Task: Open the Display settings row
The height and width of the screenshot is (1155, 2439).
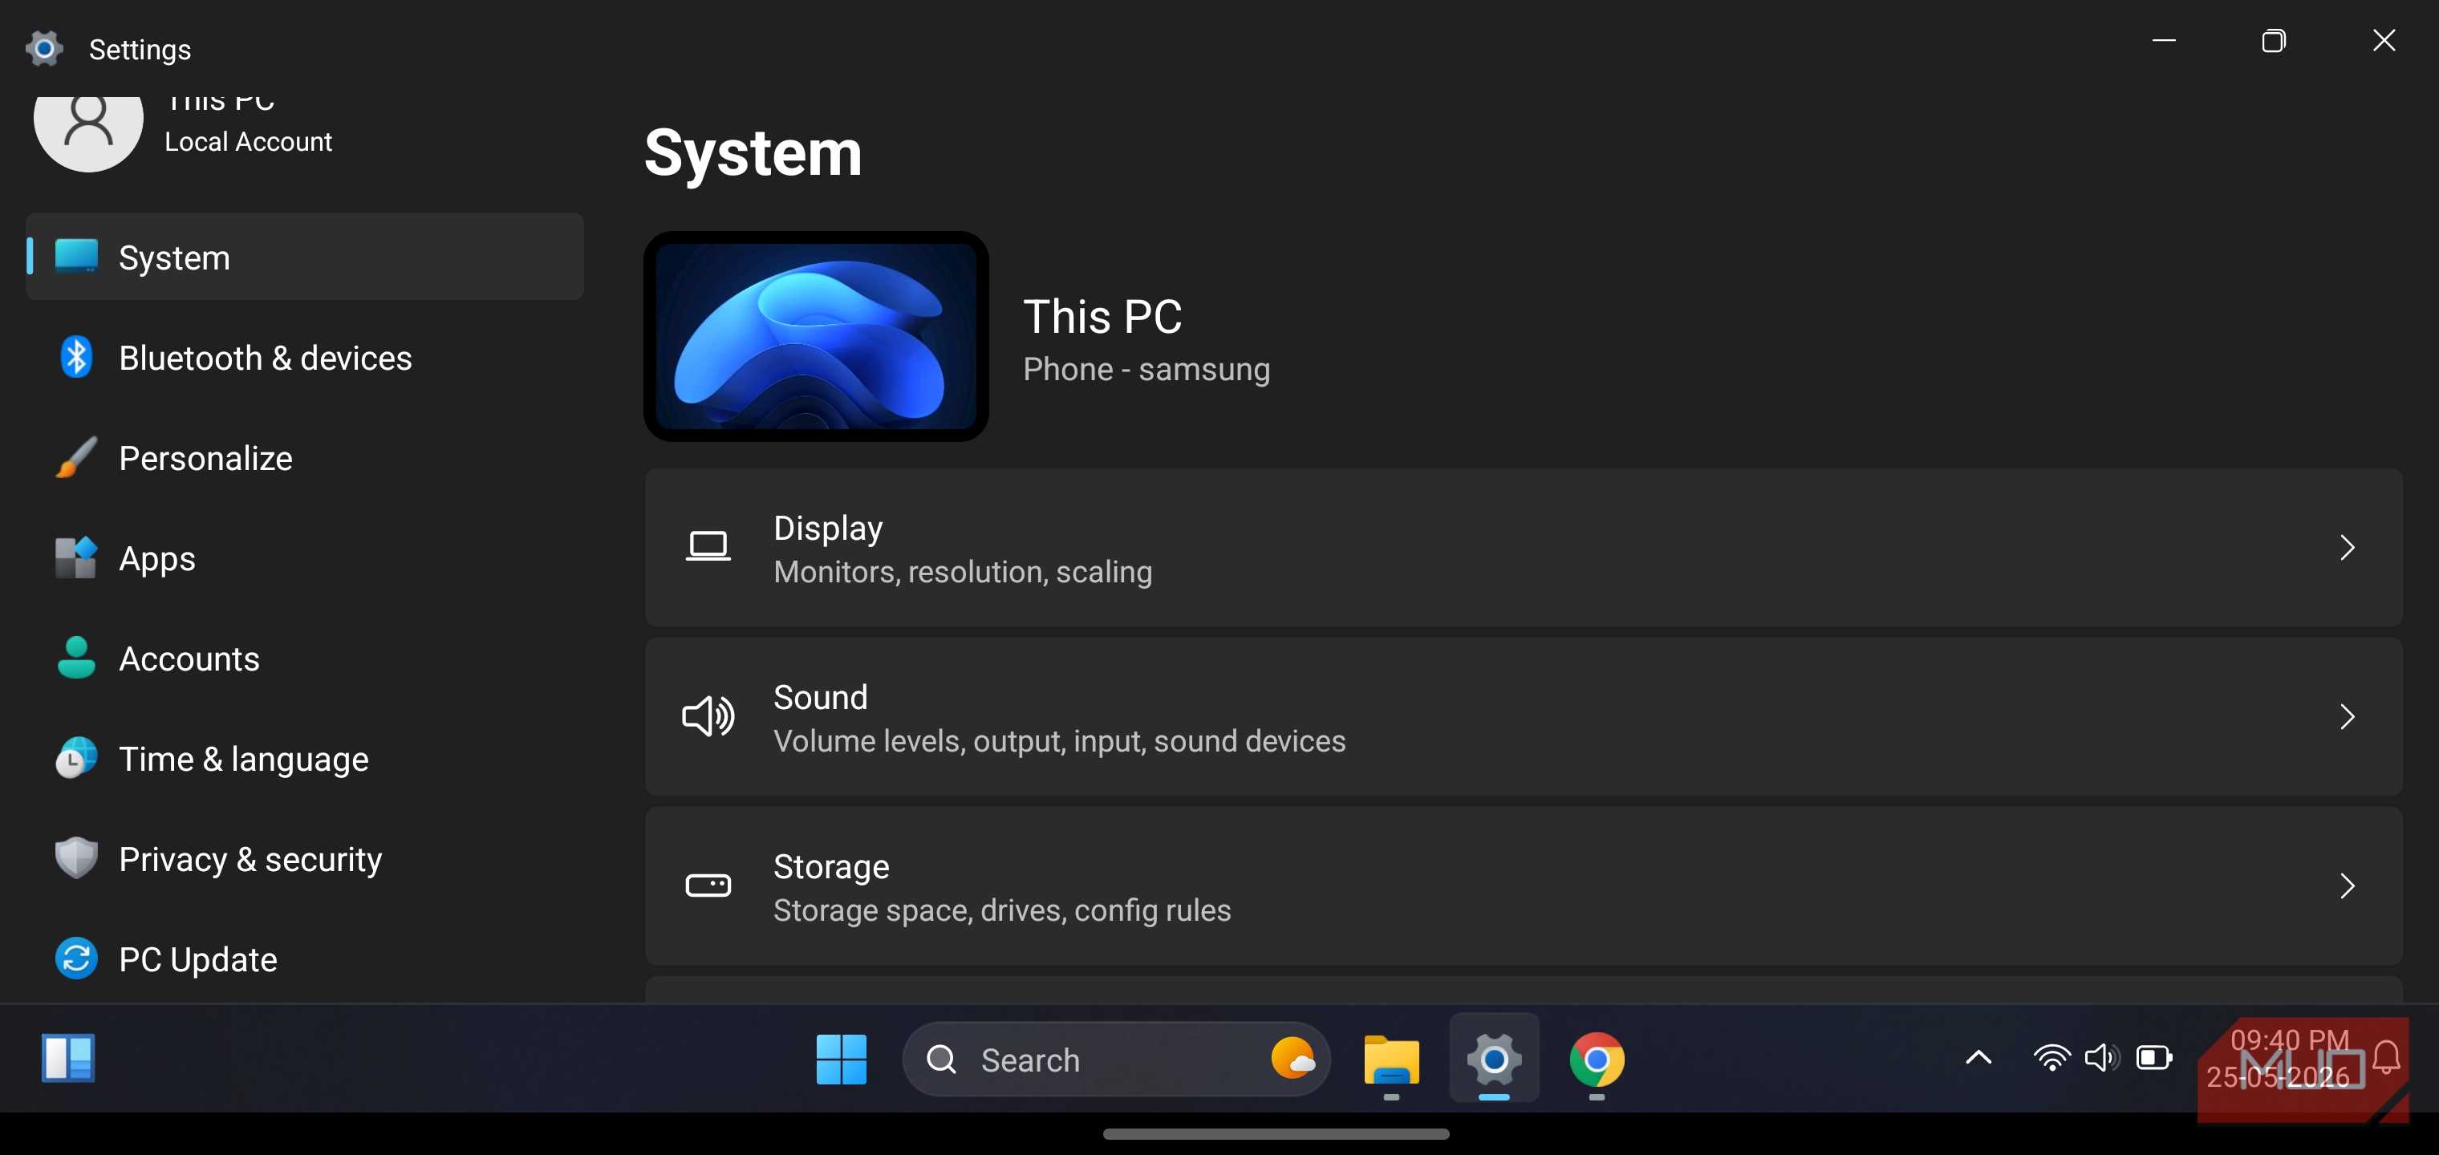Action: 1524,547
